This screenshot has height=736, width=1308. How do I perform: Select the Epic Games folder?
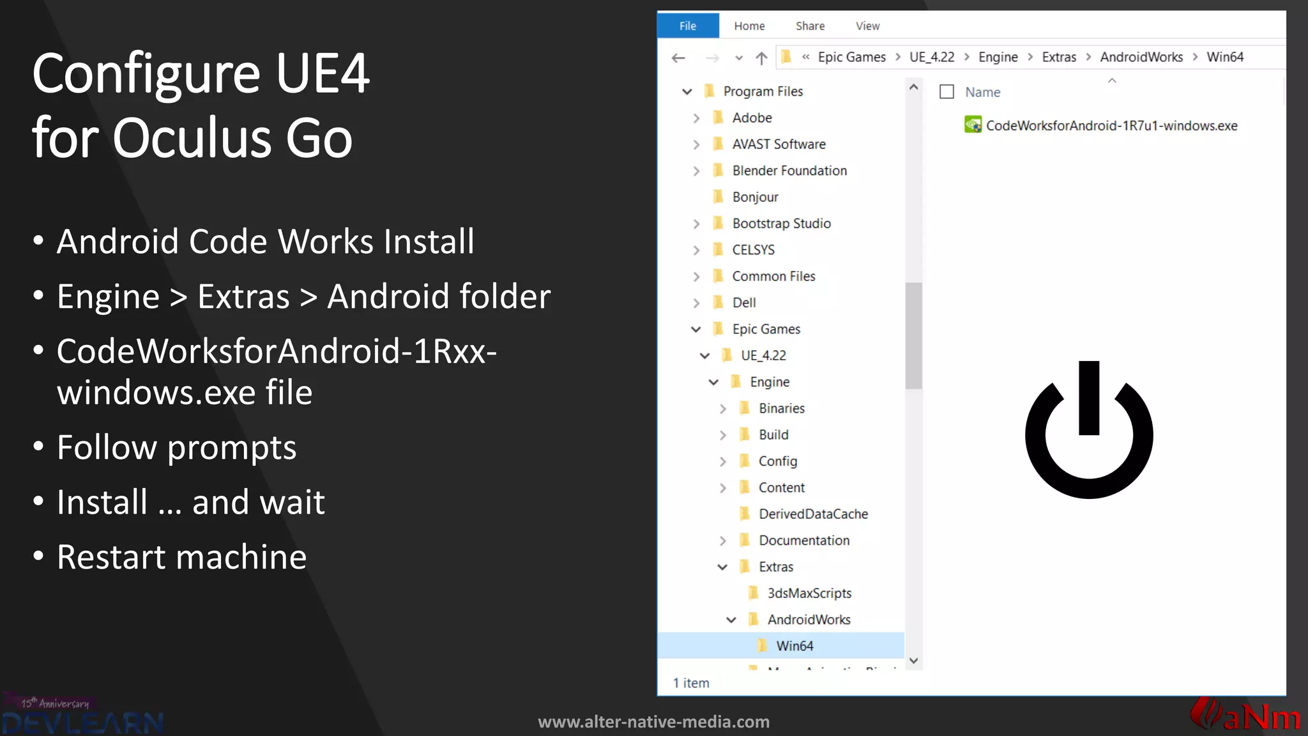click(x=766, y=329)
